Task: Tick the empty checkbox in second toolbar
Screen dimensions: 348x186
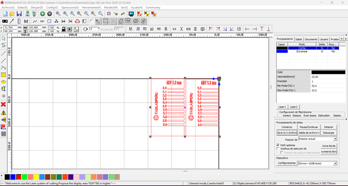Action: [91, 21]
